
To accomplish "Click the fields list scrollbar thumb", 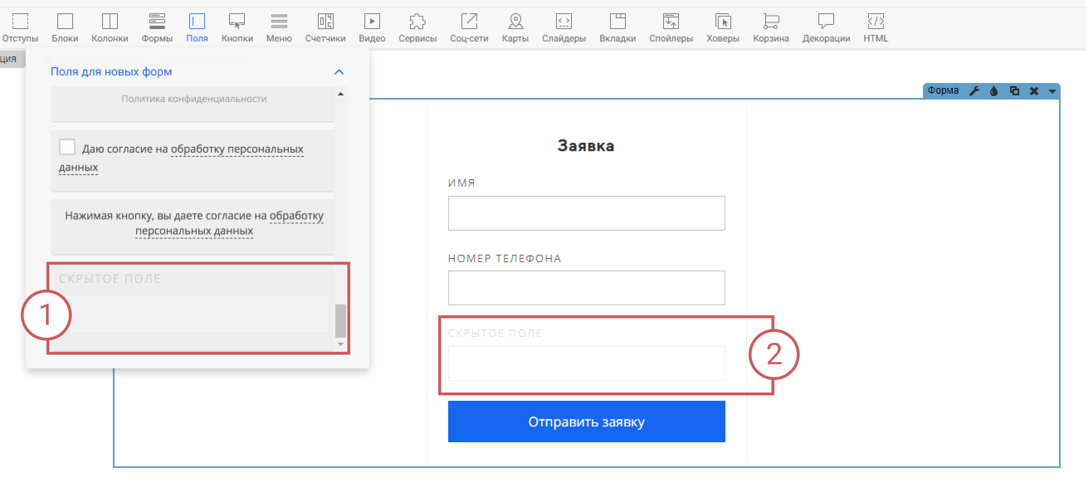I will click(340, 320).
